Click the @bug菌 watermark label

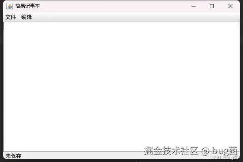point(219,151)
